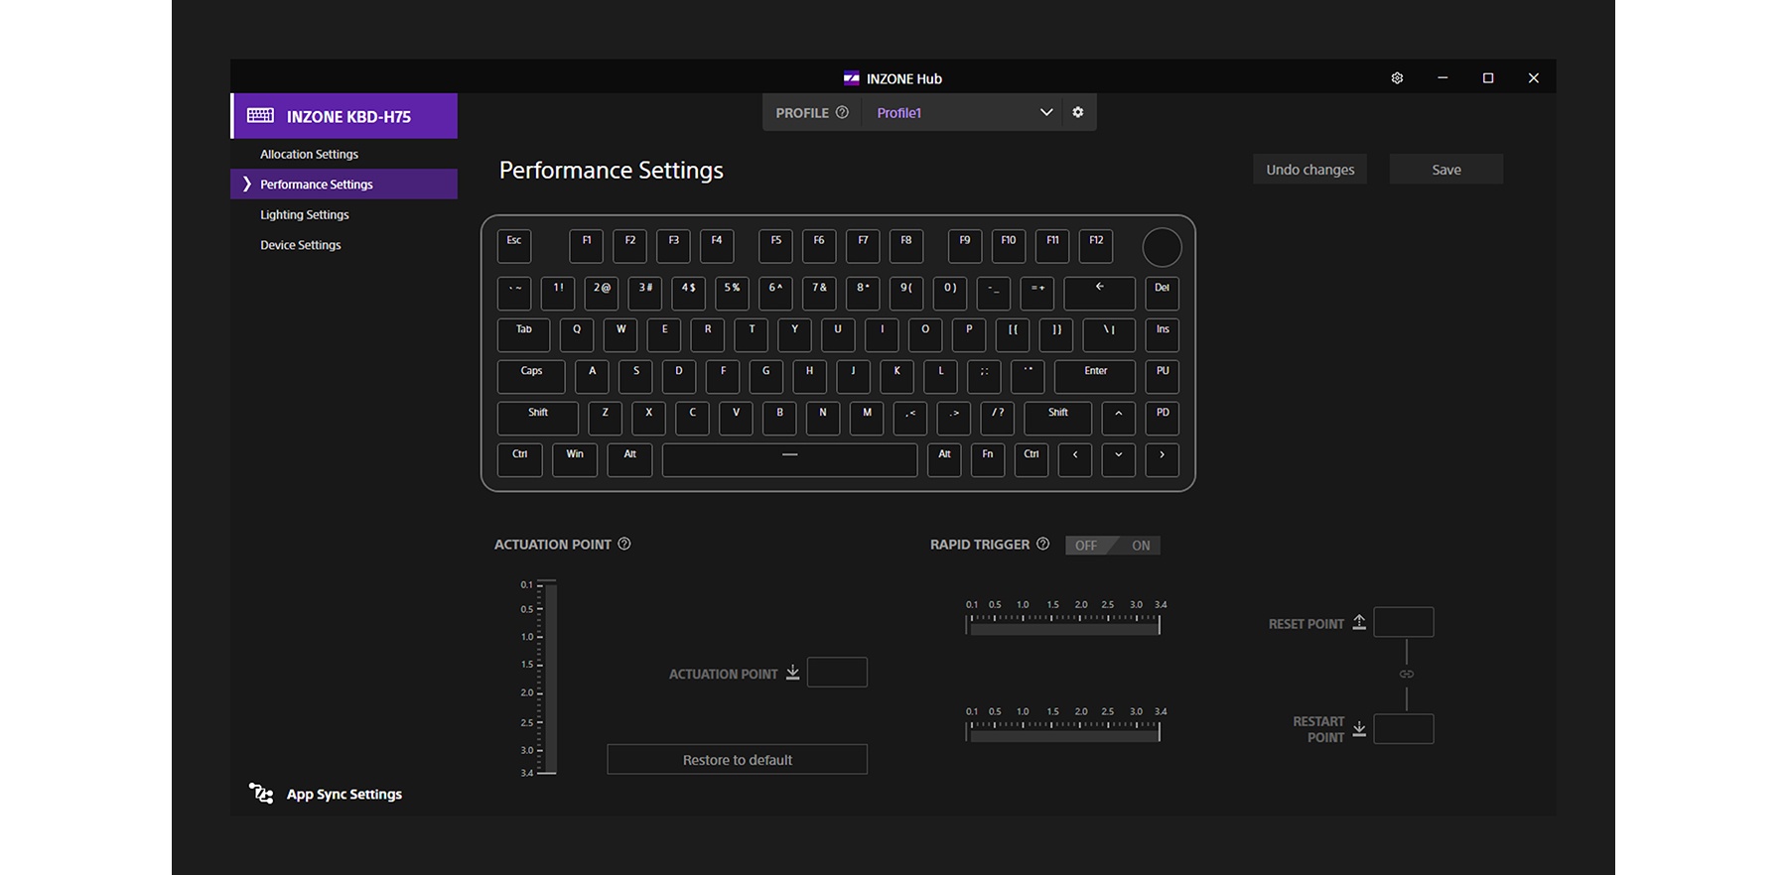Select the Win key on keyboard diagram
Image resolution: width=1787 pixels, height=875 pixels.
575,460
